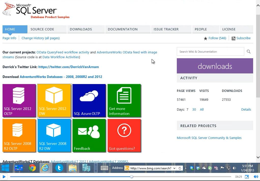Open the SQL Server 2012 DW tile

(x=54, y=100)
